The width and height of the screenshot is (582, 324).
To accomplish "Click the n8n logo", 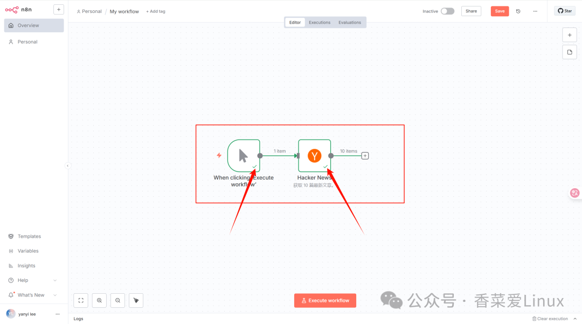I will click(18, 10).
